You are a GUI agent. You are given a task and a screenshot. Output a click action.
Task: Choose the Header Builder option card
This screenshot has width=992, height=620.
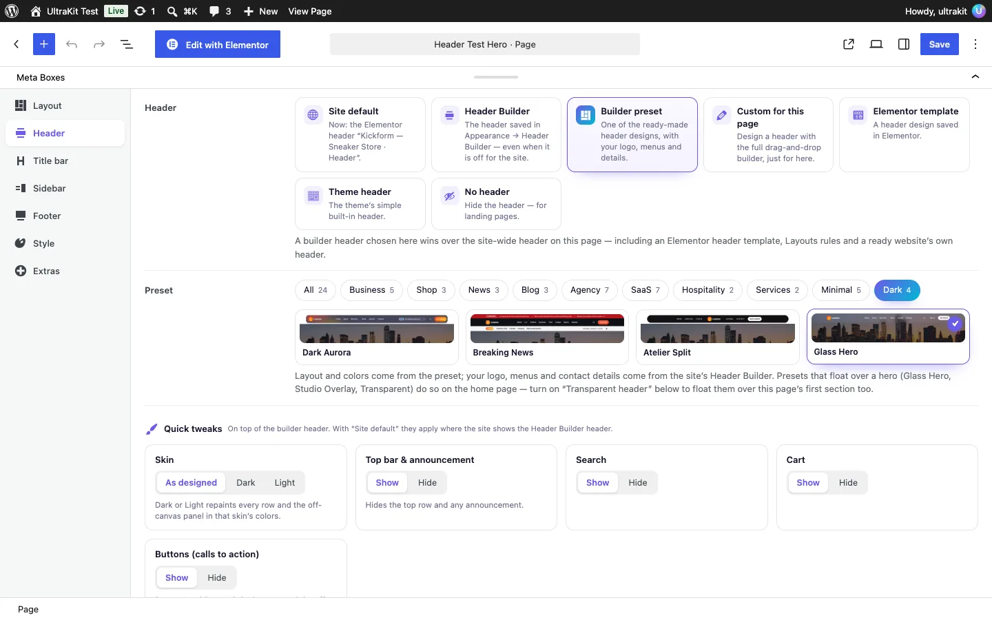tap(496, 134)
